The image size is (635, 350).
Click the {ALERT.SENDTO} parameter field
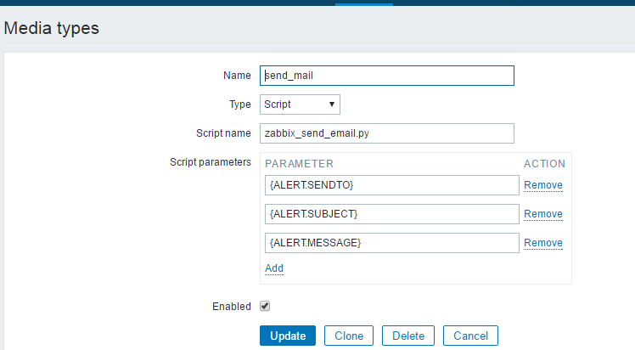(x=391, y=185)
